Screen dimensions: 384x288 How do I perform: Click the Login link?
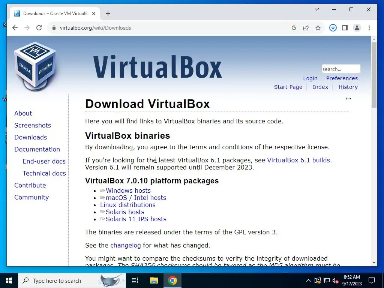pos(310,78)
